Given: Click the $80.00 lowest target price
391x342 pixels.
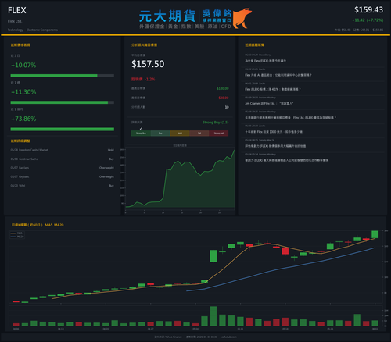Looking at the screenshot, I should [224, 98].
